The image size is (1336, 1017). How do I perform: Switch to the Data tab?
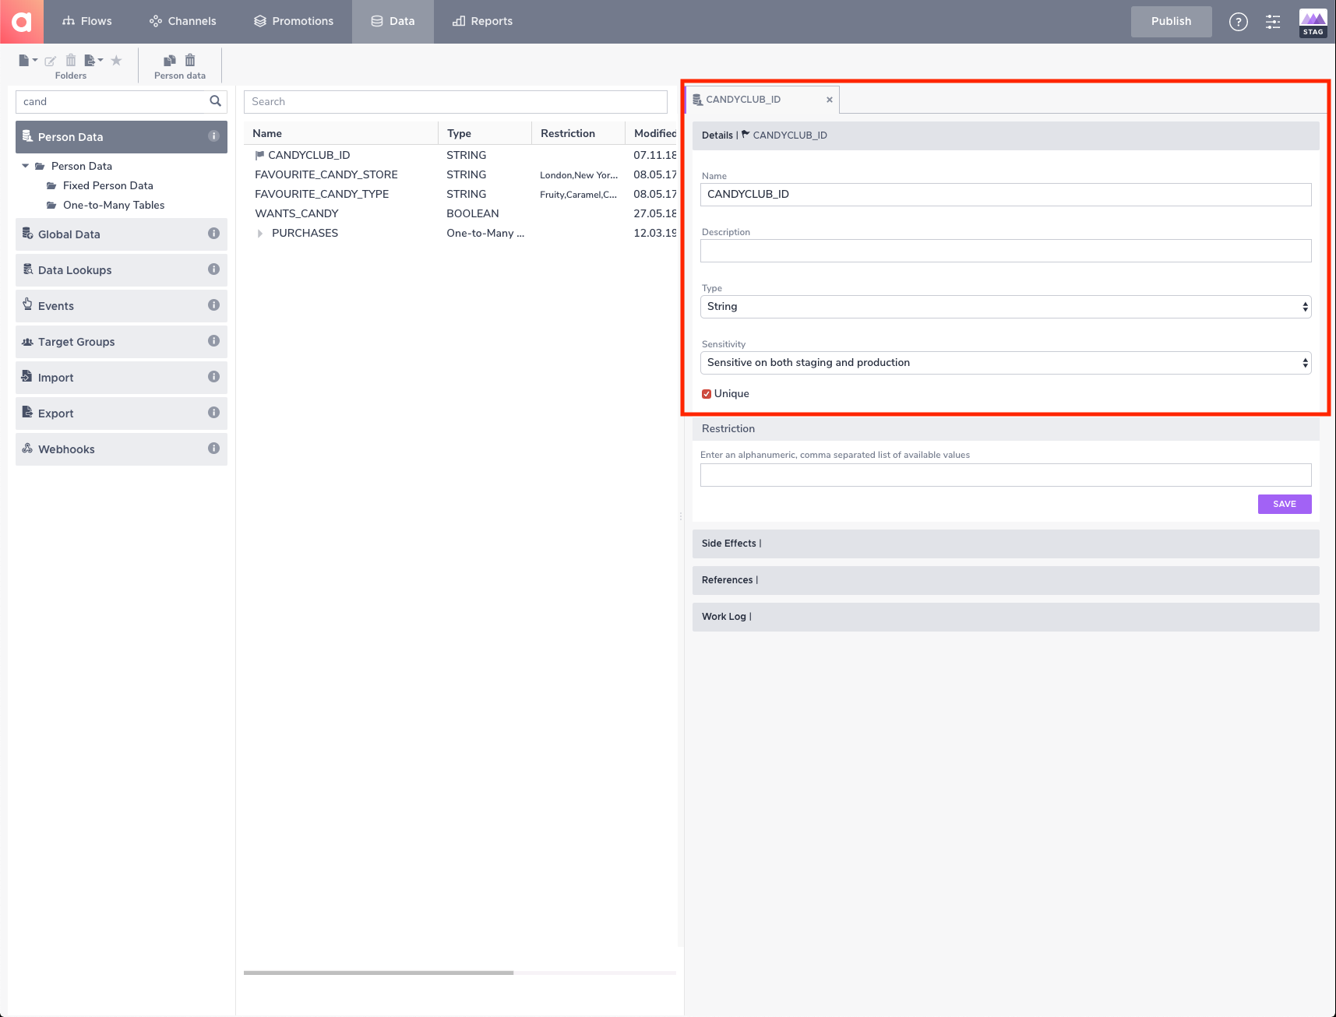coord(393,21)
